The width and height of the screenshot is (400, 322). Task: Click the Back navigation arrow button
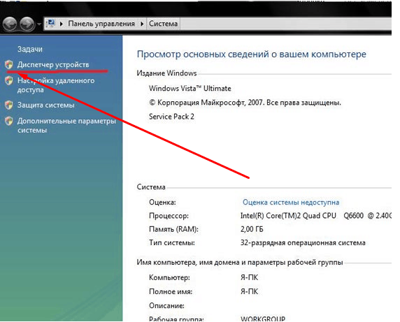tap(10, 24)
